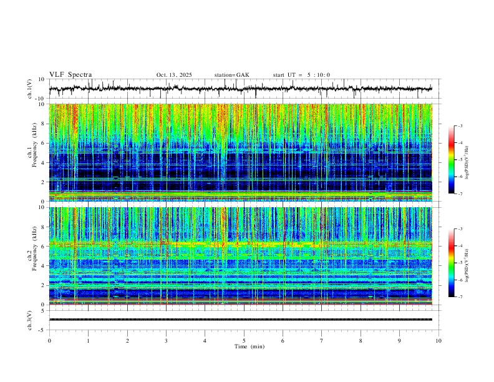Click the "8" kHz tick on ch.2 frequency axis

pyautogui.click(x=44, y=227)
